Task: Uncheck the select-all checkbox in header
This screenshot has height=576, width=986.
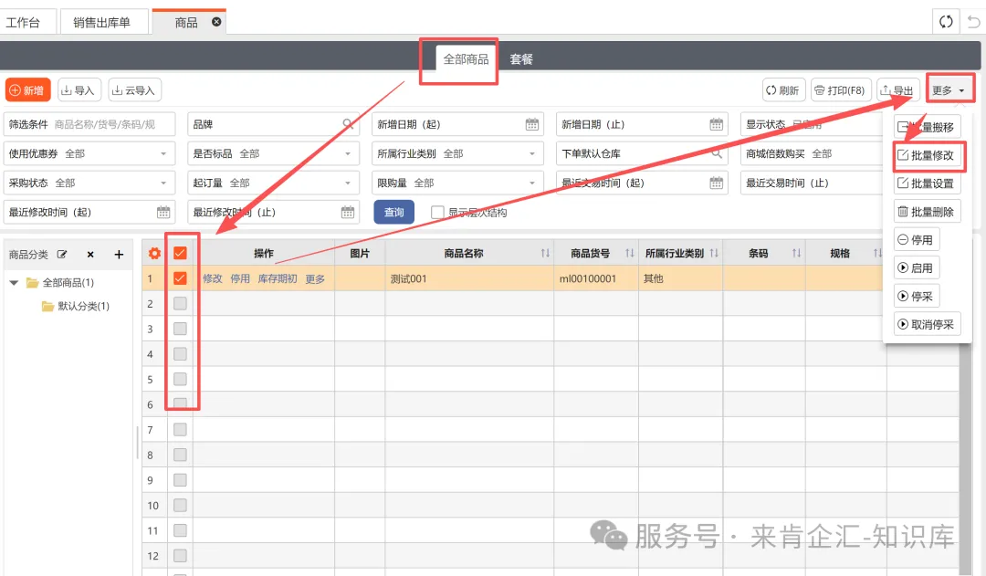Action: [180, 253]
